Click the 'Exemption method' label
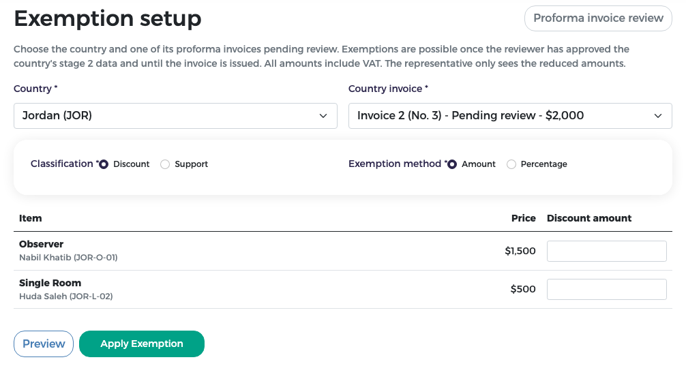 [395, 164]
